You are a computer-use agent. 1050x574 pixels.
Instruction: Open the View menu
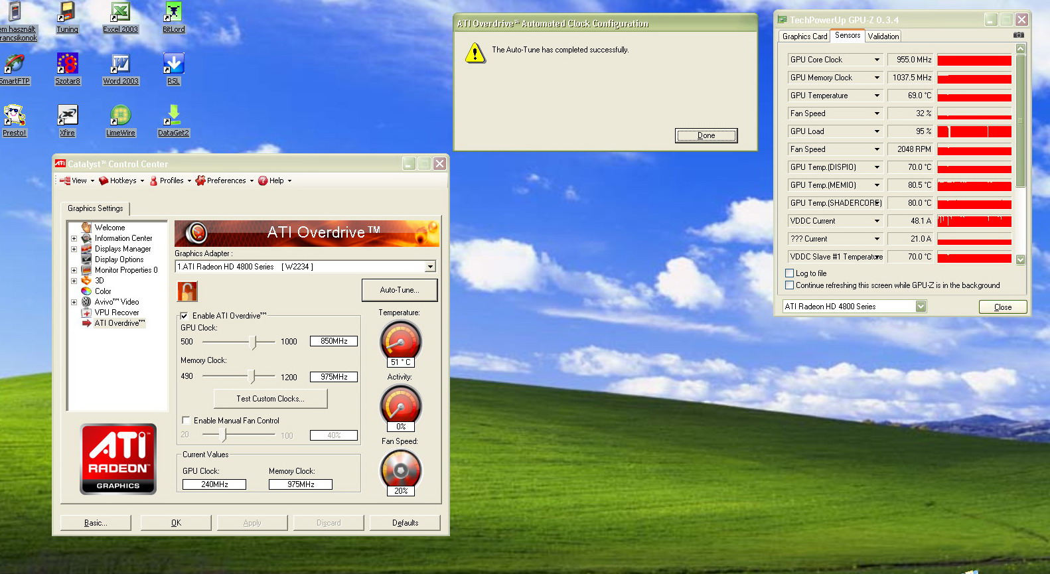[77, 180]
